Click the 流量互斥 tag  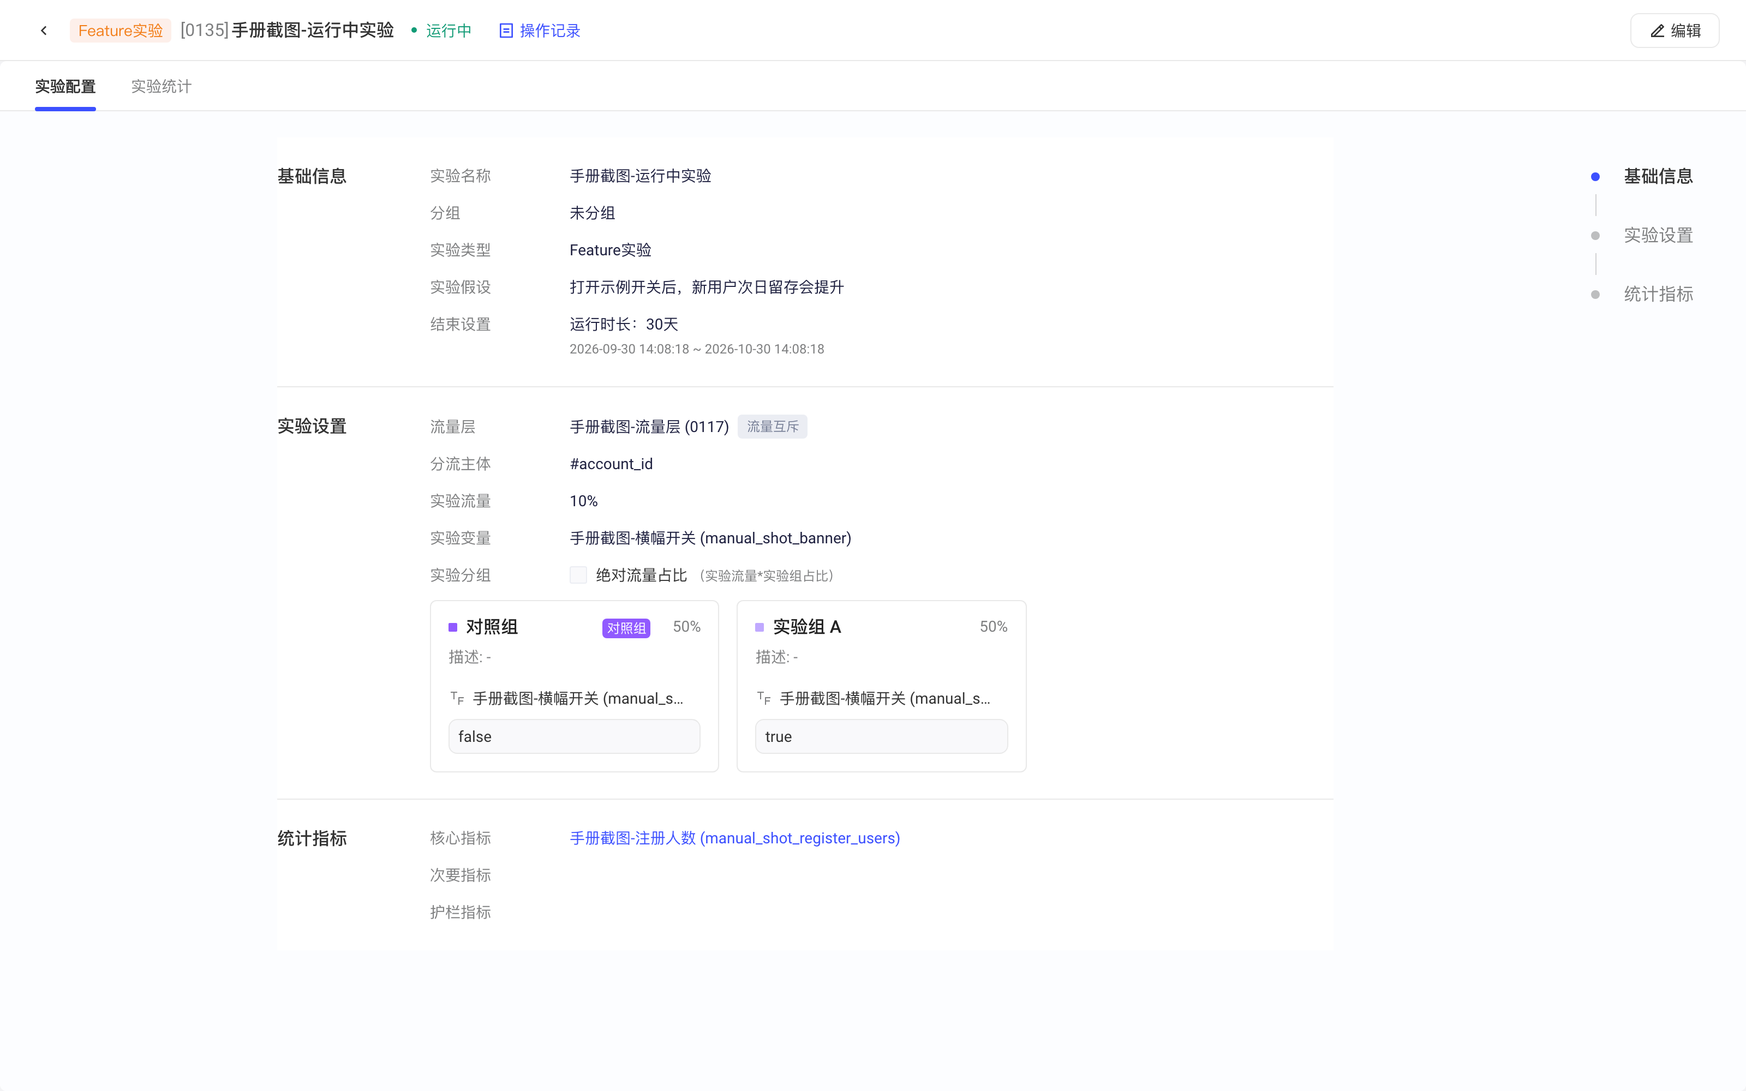(772, 427)
